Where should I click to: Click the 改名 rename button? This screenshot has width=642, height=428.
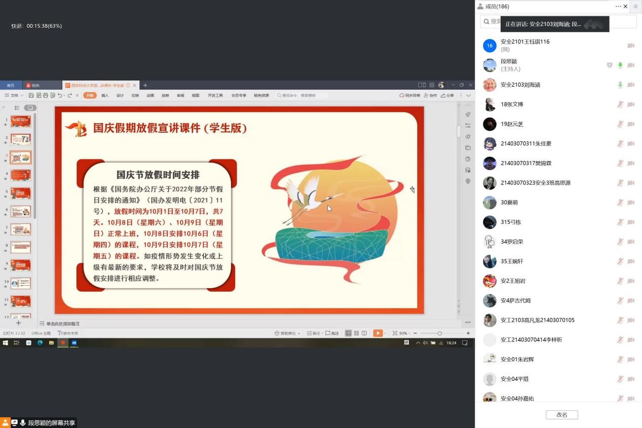coord(561,415)
